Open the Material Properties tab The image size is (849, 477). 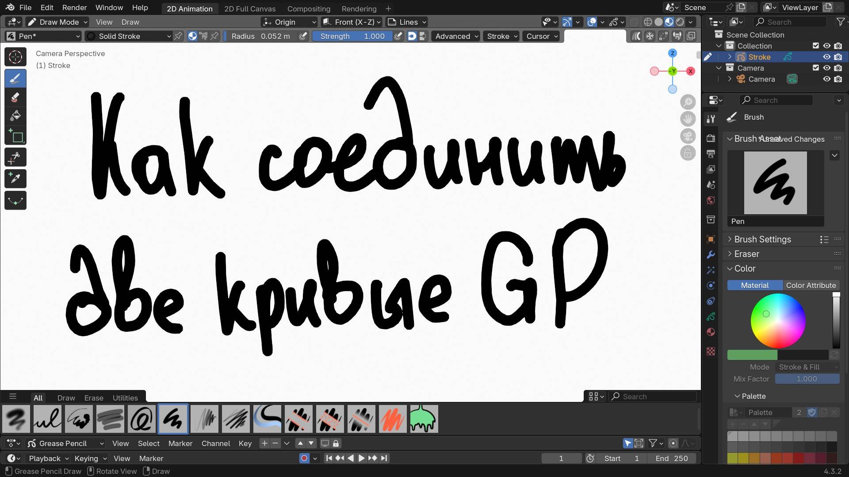(x=711, y=331)
